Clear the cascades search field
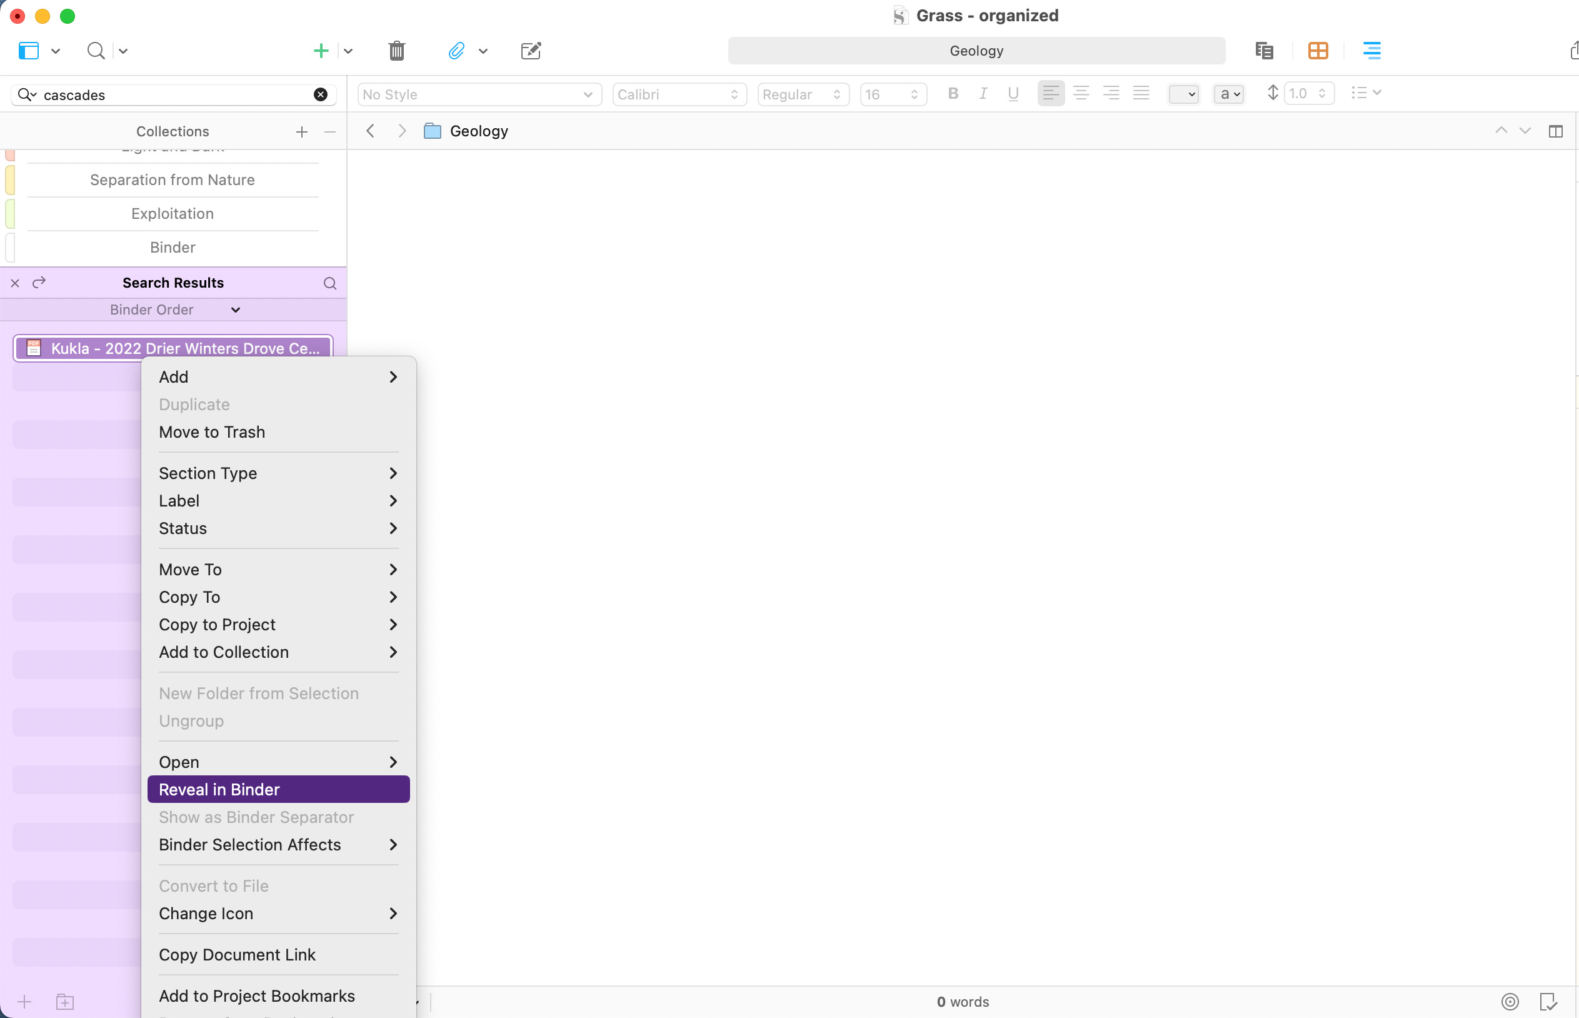 [x=321, y=94]
